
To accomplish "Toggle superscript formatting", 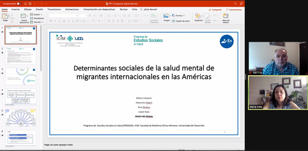I will point(69,21).
